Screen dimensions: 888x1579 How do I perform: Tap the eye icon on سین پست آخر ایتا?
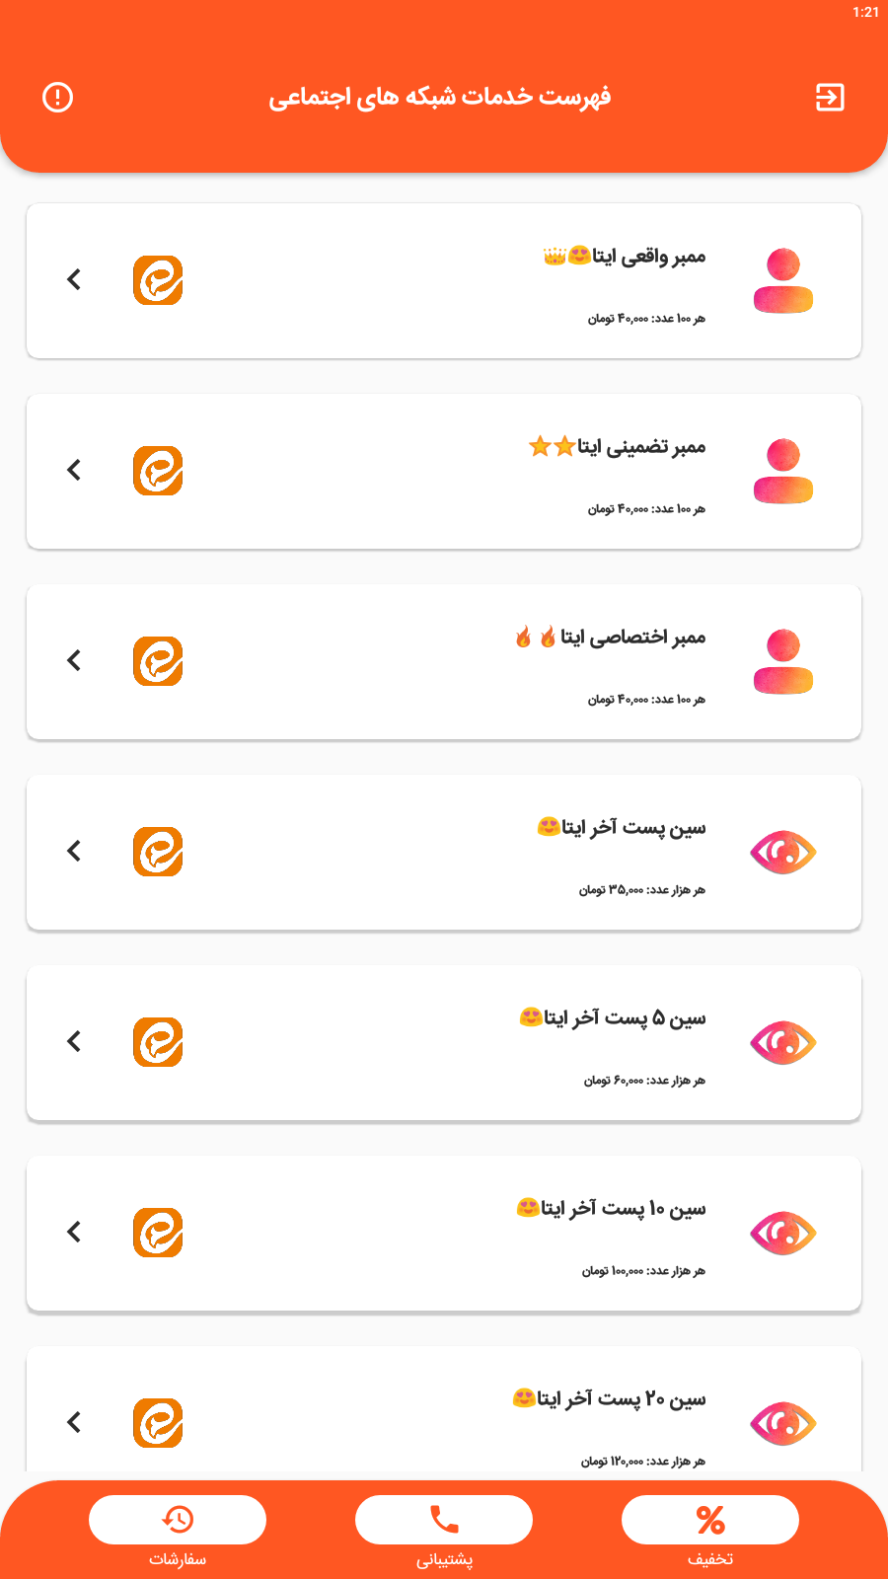[783, 852]
